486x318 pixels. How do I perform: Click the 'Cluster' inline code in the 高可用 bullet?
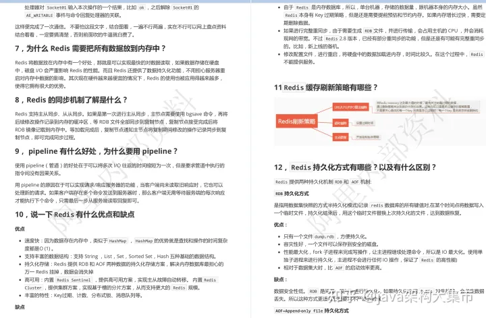[x=33, y=288]
